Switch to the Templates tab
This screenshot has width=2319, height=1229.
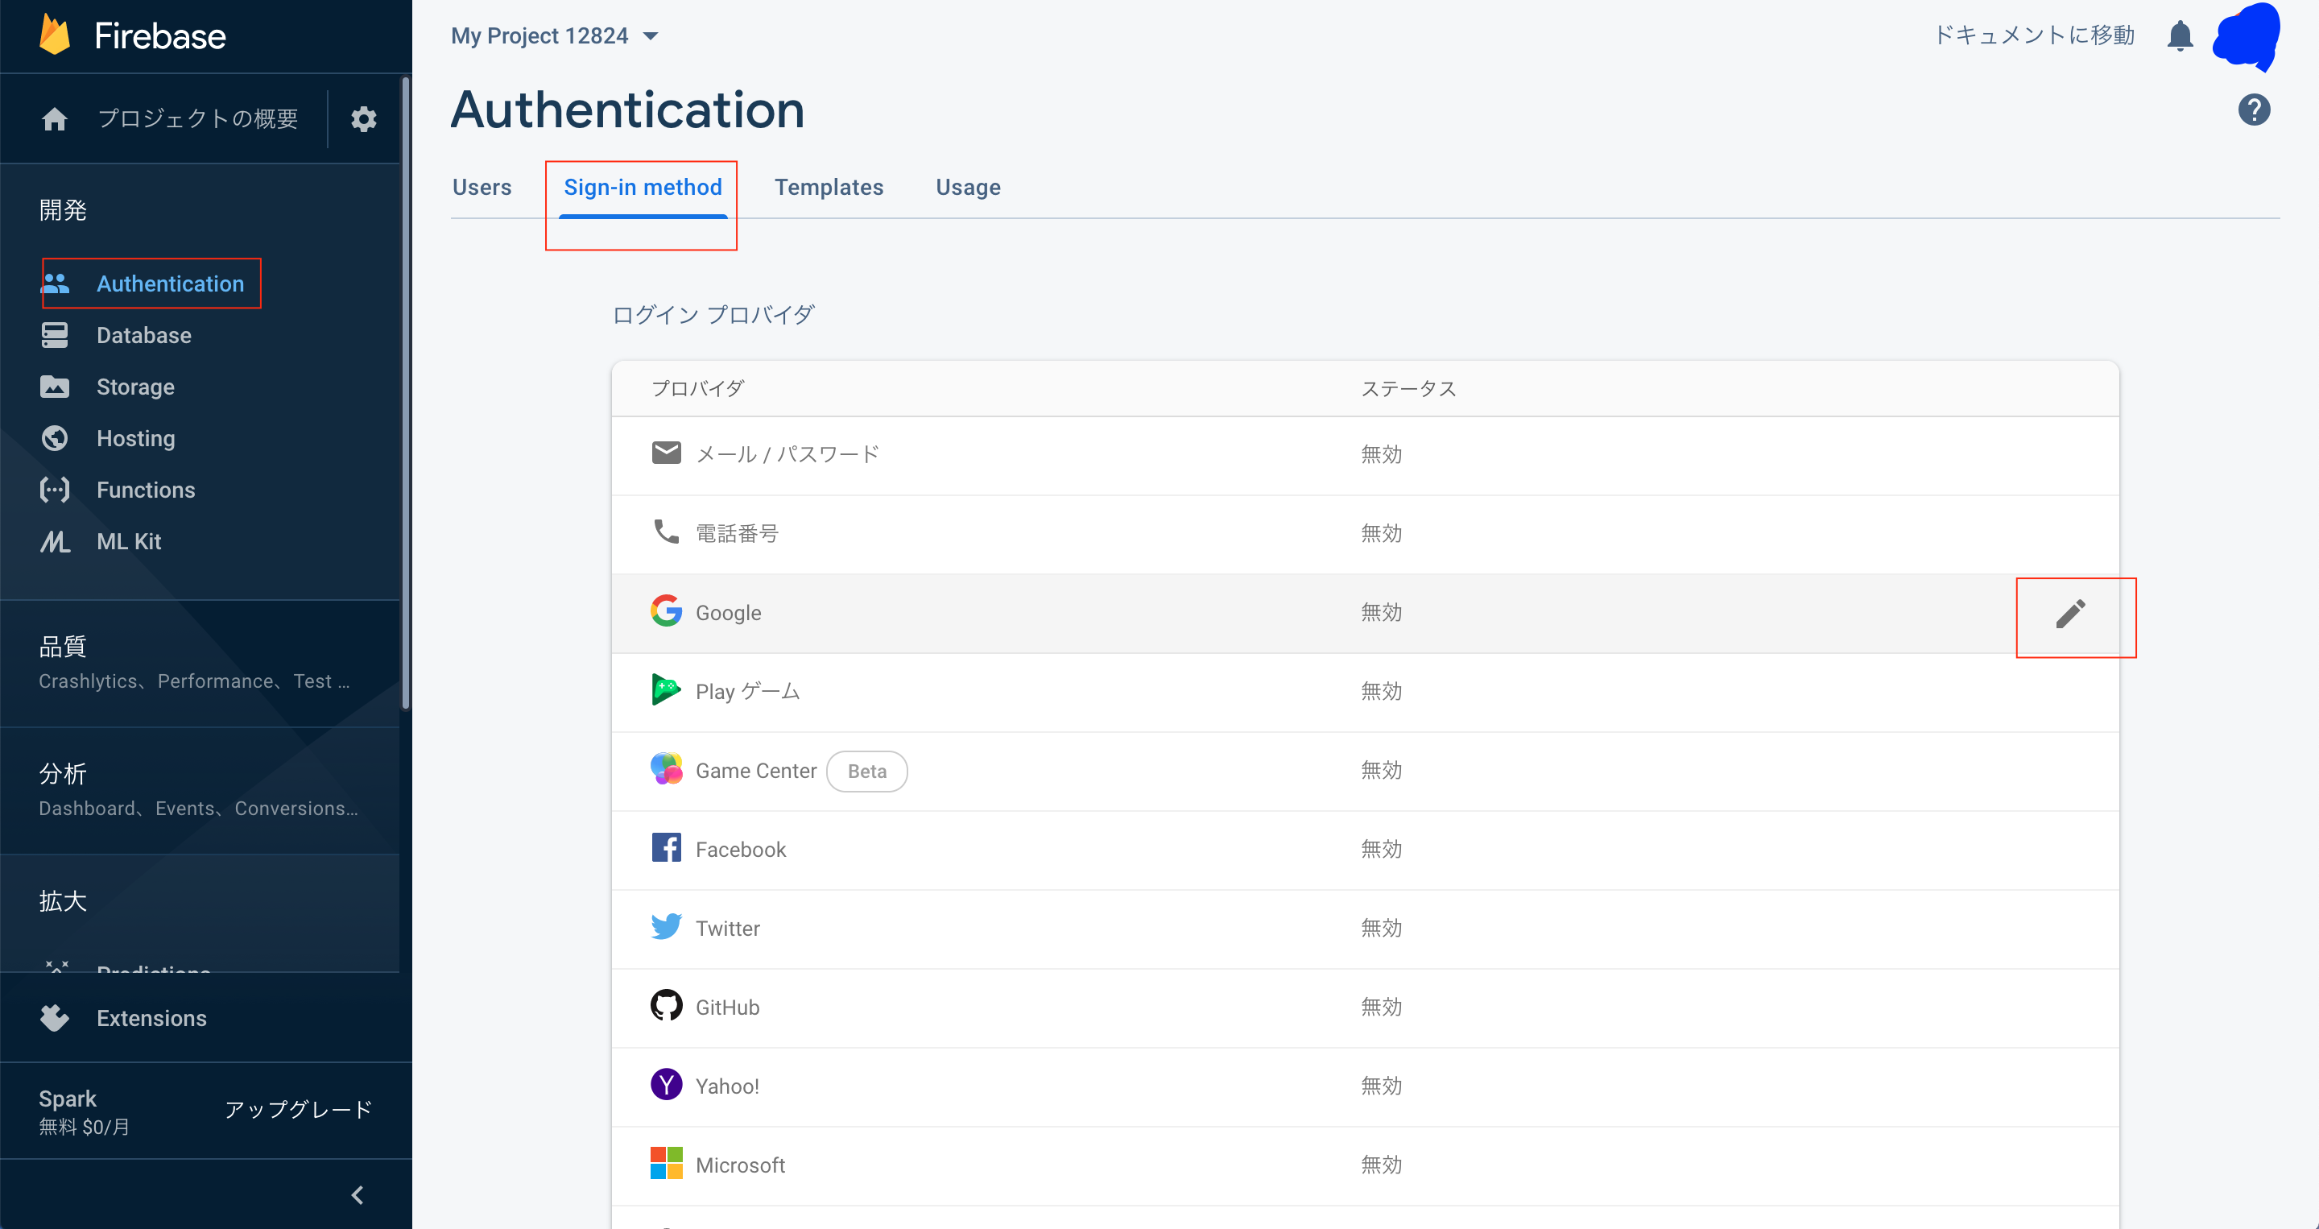829,188
